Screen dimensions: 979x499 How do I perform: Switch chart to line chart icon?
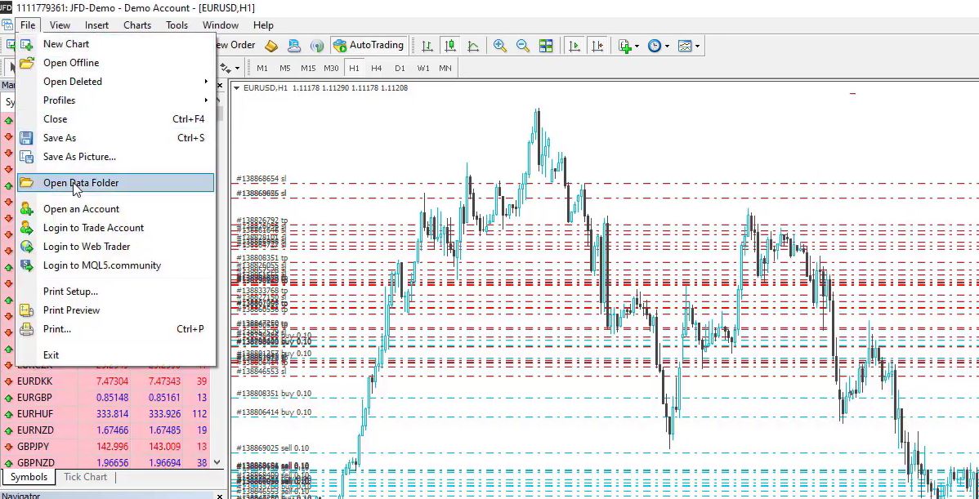coord(473,46)
